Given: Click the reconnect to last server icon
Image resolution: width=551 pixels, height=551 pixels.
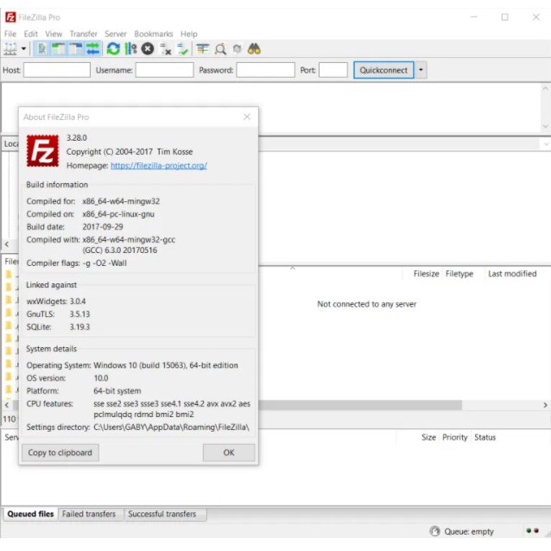Looking at the screenshot, I should (182, 49).
